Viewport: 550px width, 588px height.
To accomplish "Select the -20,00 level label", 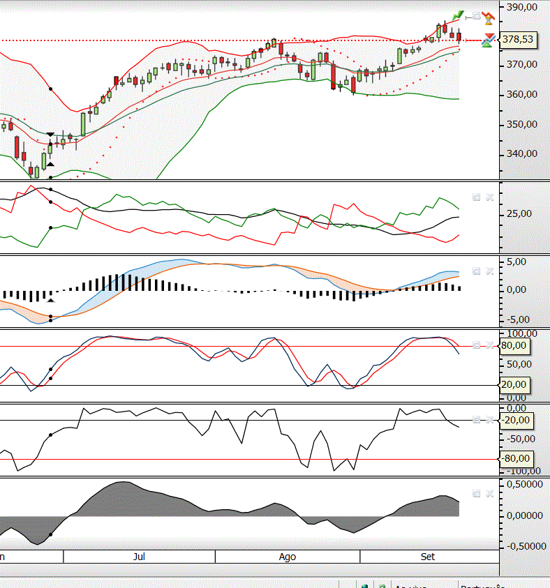I will coord(516,420).
